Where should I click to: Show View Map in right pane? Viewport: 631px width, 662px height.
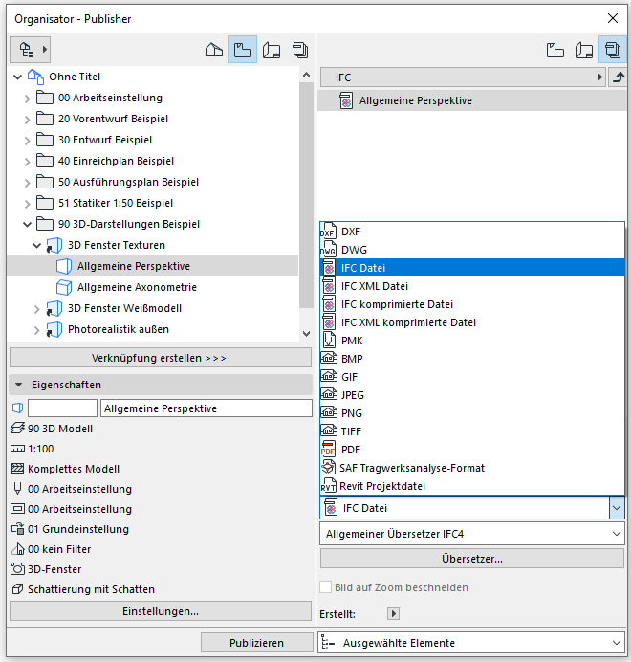[x=555, y=50]
